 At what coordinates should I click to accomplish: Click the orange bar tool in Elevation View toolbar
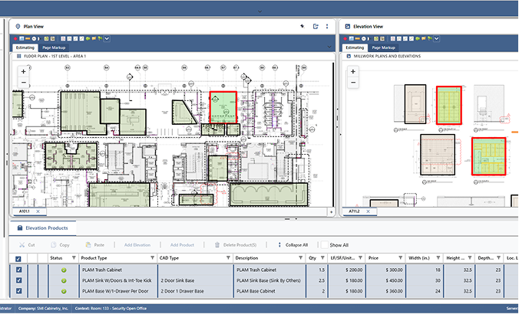tap(358, 38)
